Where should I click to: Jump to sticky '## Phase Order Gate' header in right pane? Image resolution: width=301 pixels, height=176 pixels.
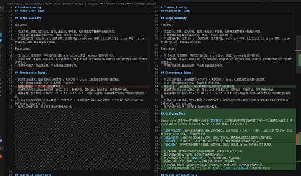click(x=175, y=11)
